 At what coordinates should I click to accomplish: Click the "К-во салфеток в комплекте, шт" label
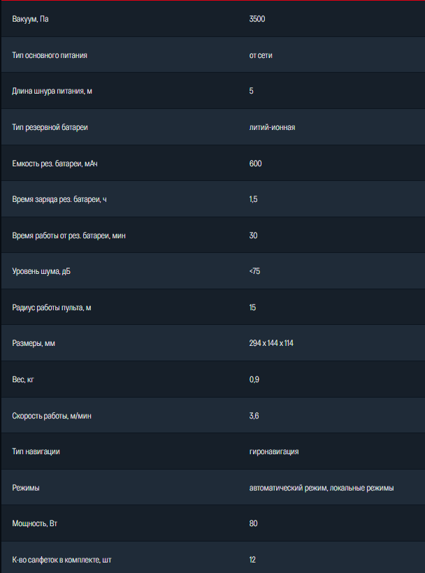[62, 560]
